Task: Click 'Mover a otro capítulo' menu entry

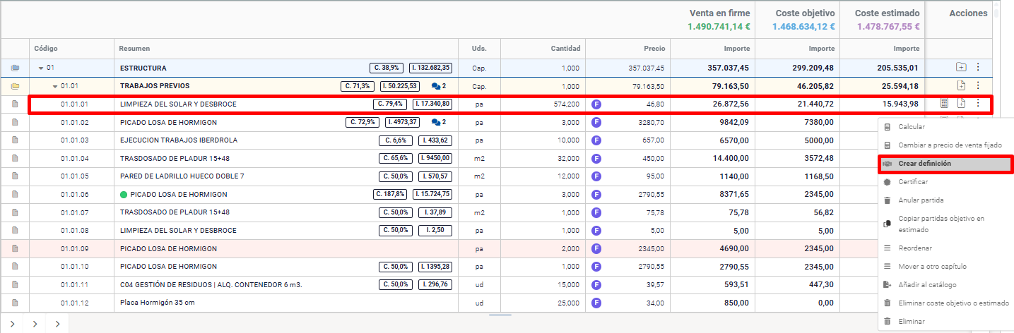Action: pos(932,267)
